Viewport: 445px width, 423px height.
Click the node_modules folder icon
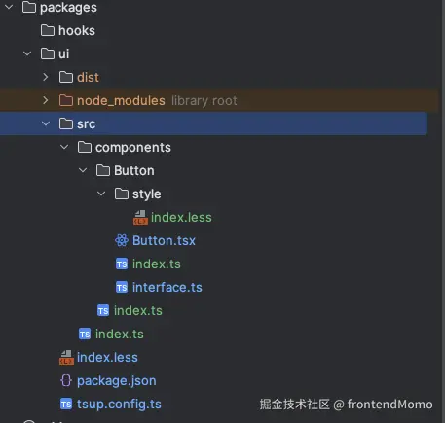coord(66,100)
